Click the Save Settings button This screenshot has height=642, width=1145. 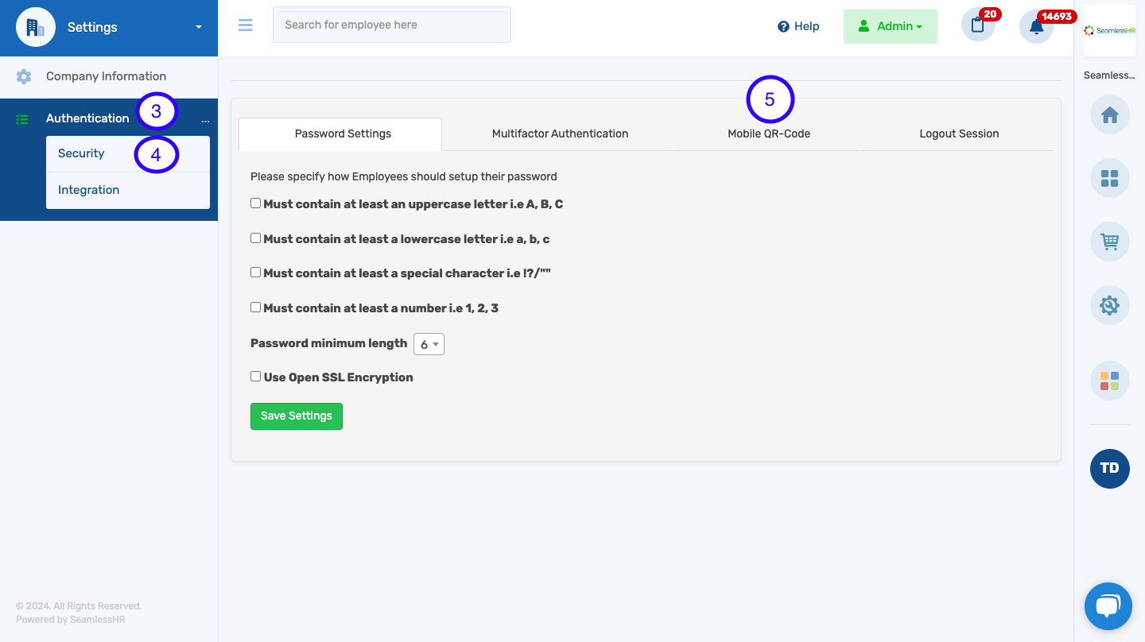tap(296, 416)
